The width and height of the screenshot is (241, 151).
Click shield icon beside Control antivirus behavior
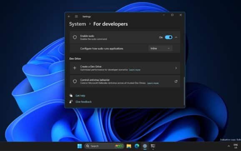[x=75, y=81]
